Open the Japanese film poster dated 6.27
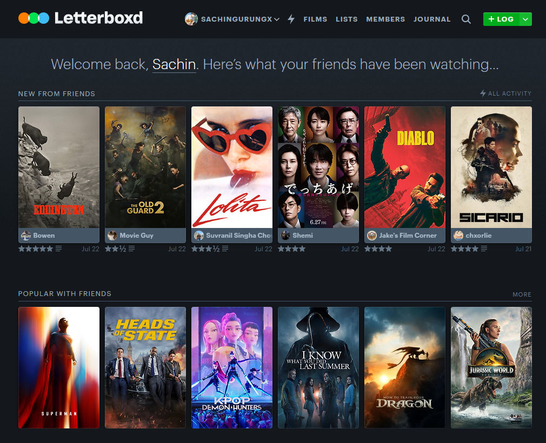 (x=318, y=167)
